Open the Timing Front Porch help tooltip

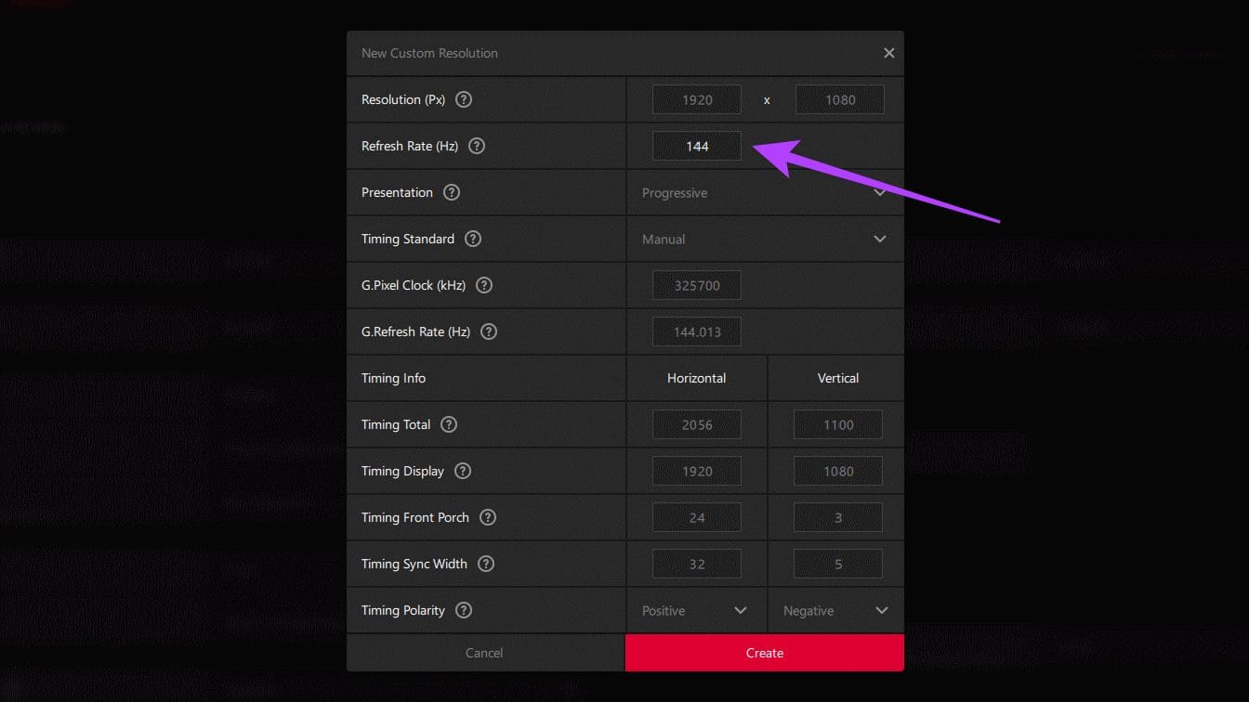coord(485,517)
